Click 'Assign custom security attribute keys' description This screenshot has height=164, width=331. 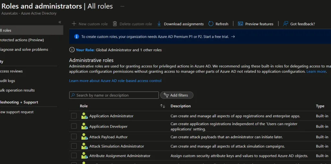pyautogui.click(x=239, y=156)
